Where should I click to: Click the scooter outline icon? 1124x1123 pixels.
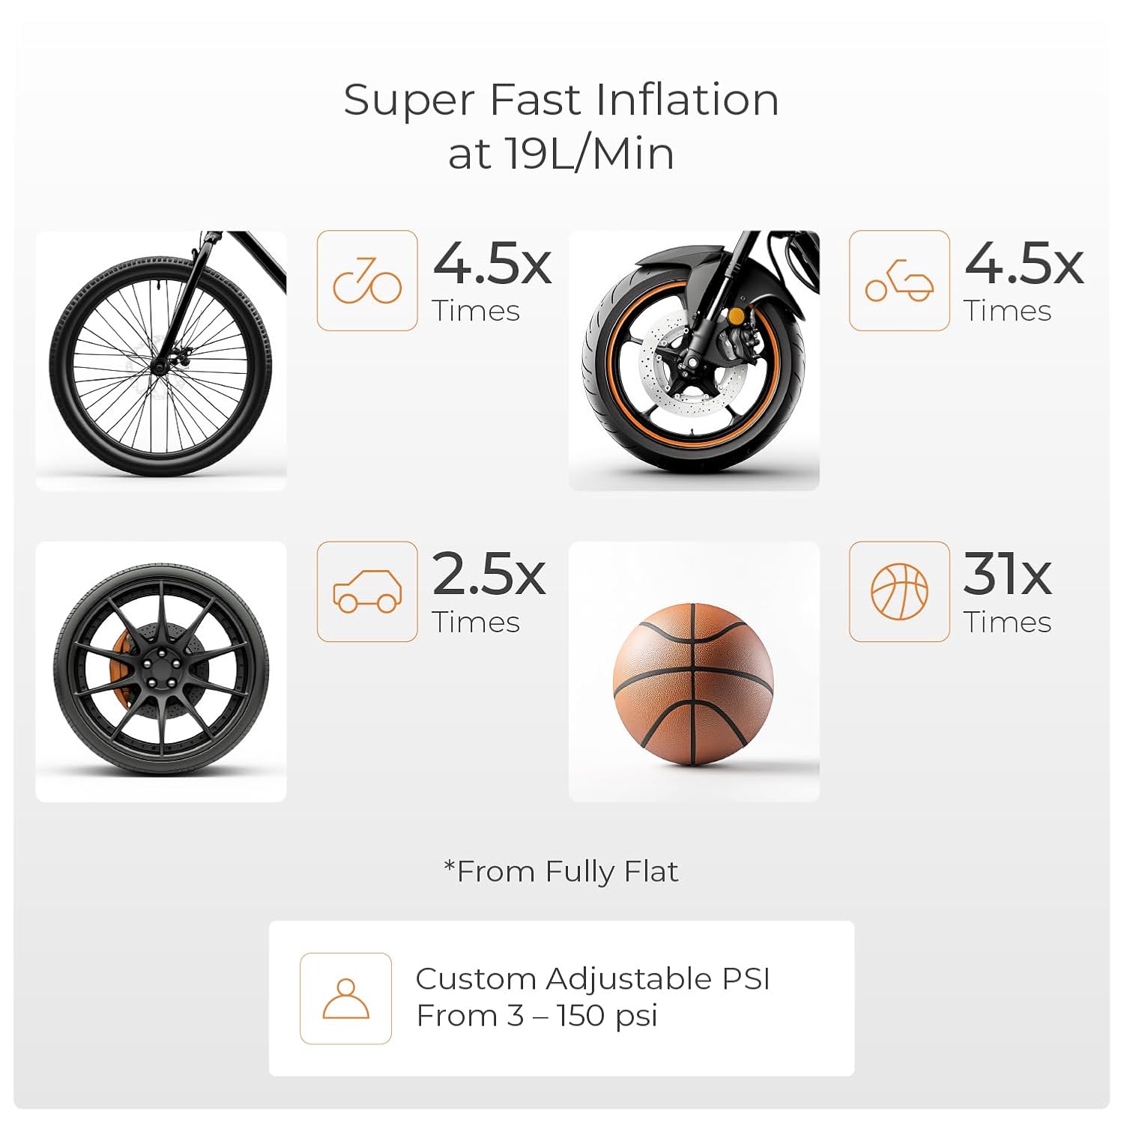[x=899, y=281]
